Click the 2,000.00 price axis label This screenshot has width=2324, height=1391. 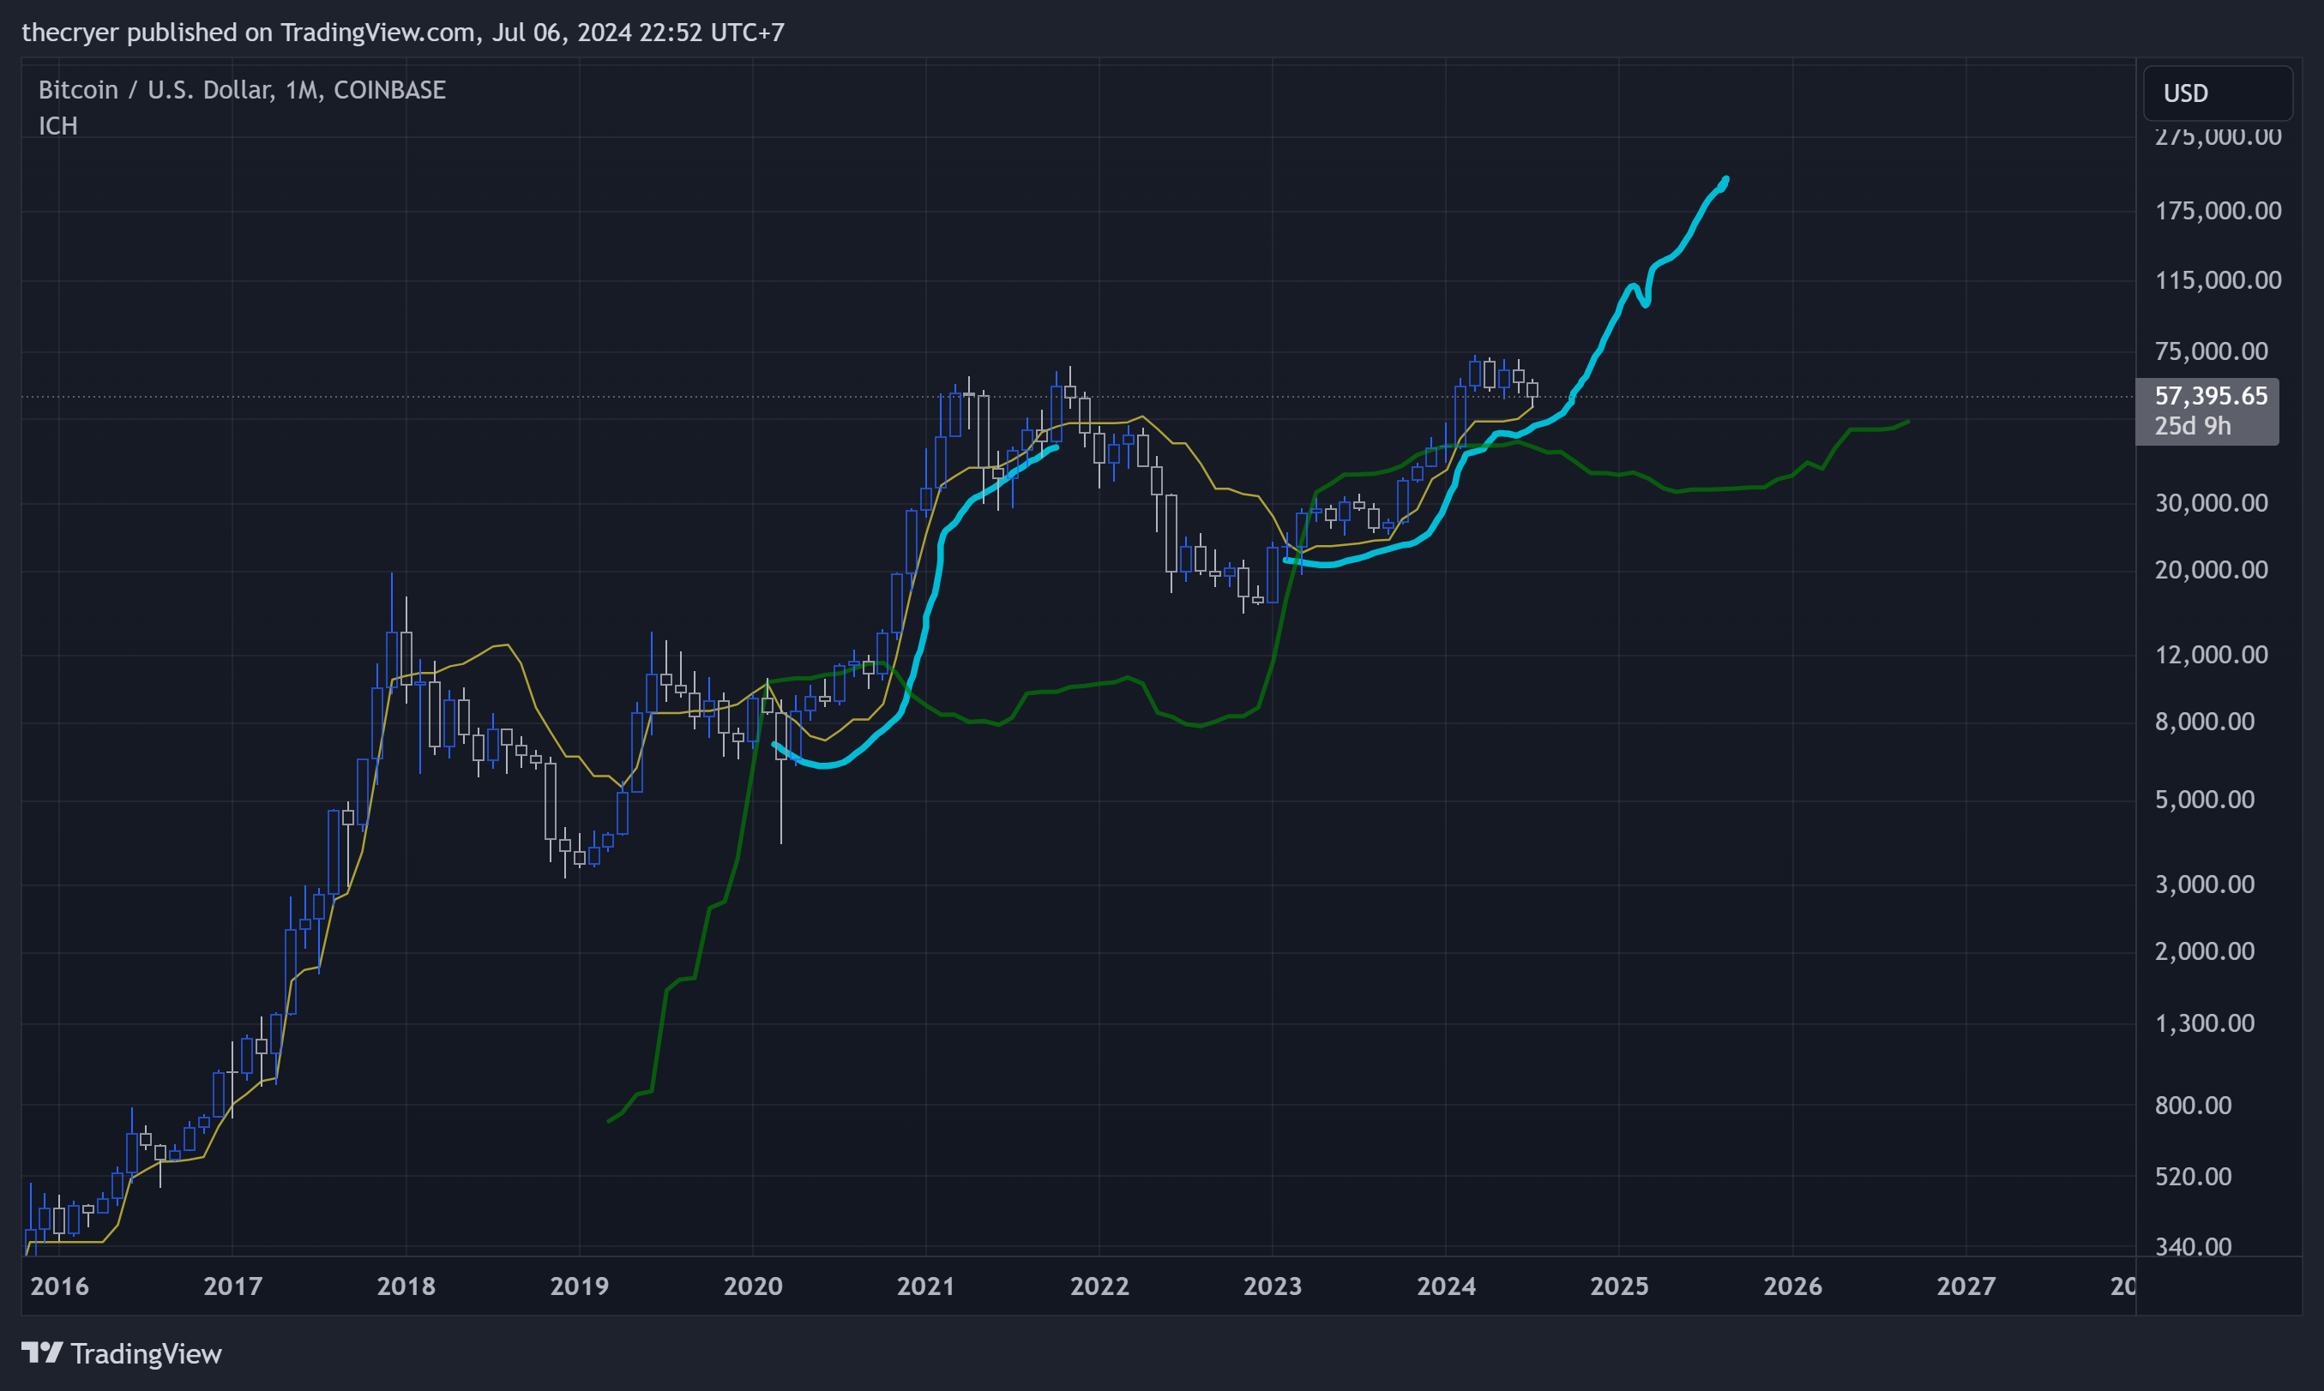tap(2205, 950)
